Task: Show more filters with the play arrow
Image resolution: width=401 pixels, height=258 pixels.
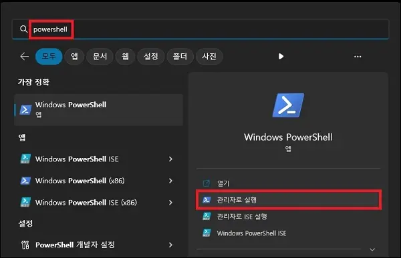Action: point(281,56)
